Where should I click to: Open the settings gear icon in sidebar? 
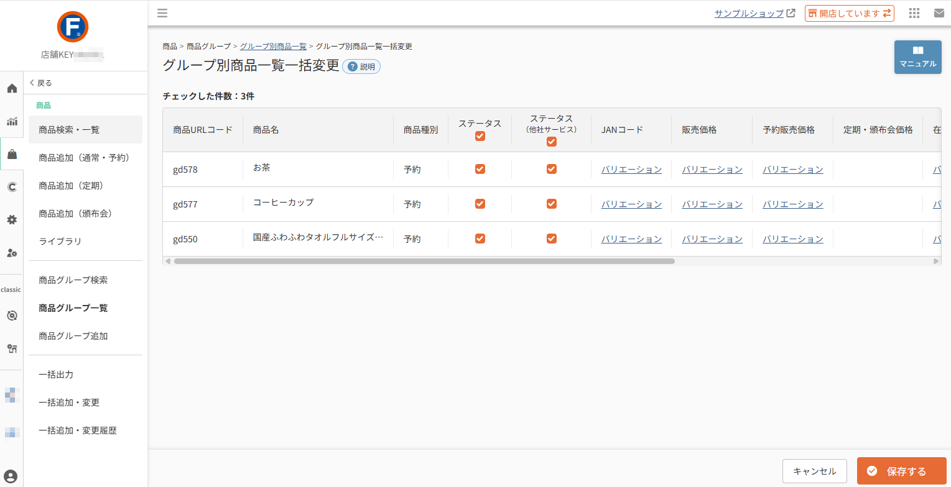12,220
